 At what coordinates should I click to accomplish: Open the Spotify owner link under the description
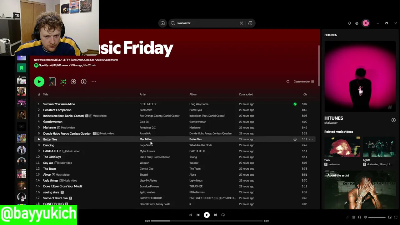coord(43,65)
